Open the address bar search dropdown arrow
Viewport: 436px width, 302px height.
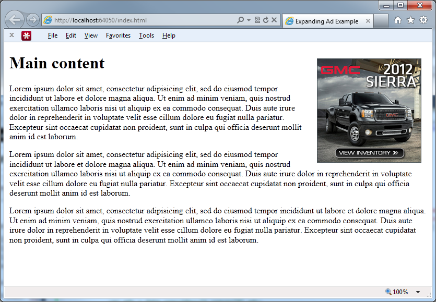[x=249, y=20]
